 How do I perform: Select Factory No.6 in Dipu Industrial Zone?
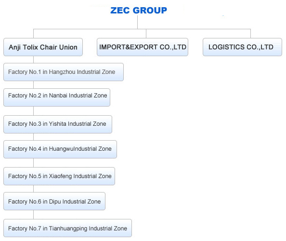pyautogui.click(x=54, y=201)
